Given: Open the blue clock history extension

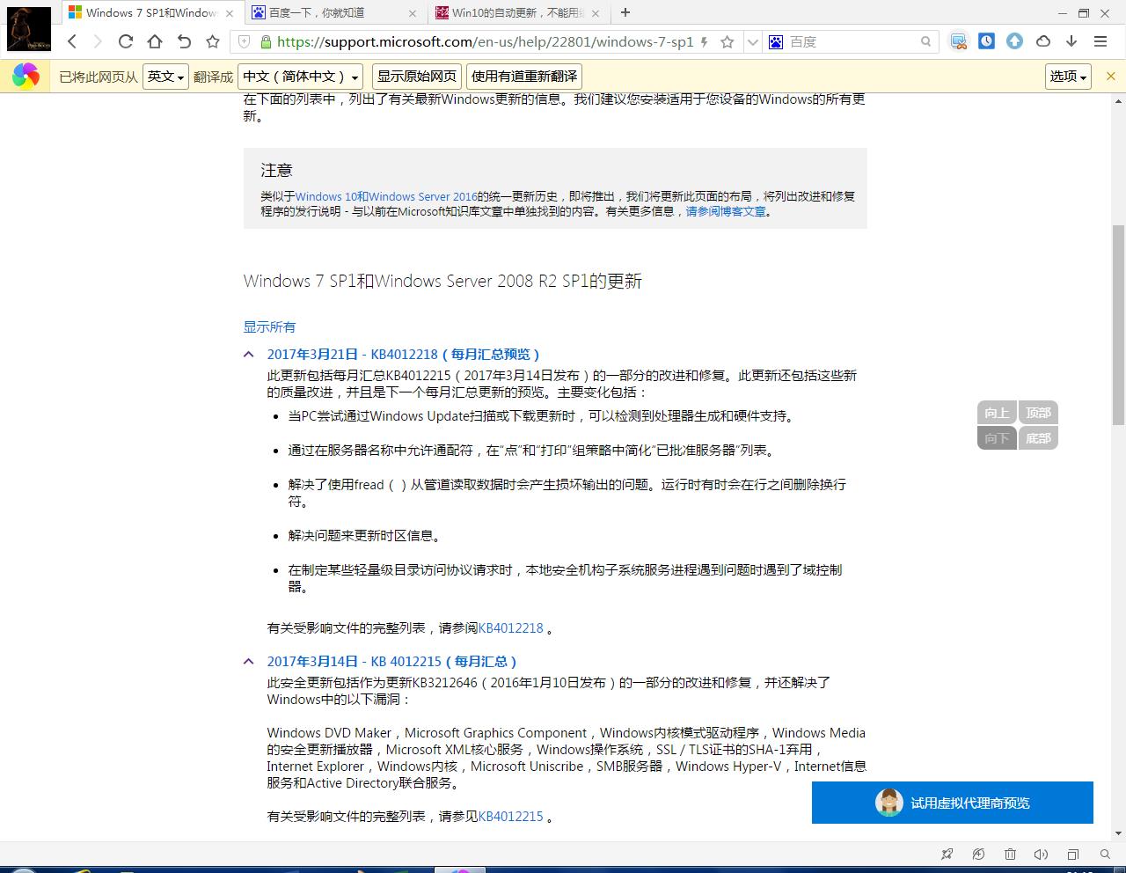Looking at the screenshot, I should (x=987, y=41).
